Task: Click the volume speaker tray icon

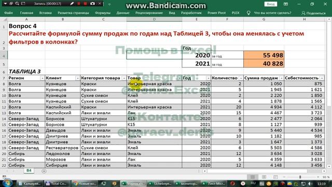Action: 310,183
